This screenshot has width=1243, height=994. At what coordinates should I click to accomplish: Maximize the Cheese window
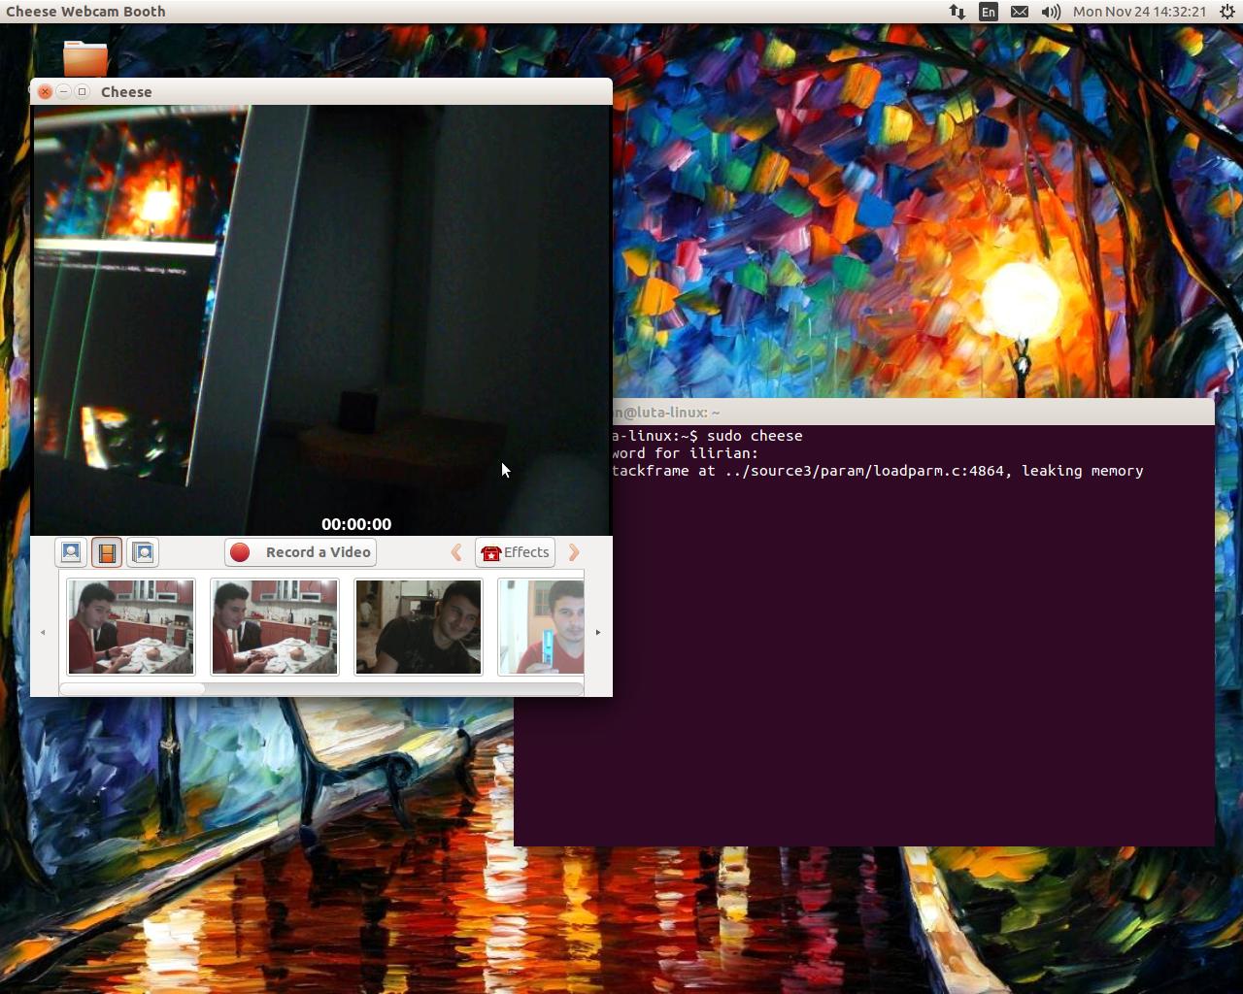[83, 91]
